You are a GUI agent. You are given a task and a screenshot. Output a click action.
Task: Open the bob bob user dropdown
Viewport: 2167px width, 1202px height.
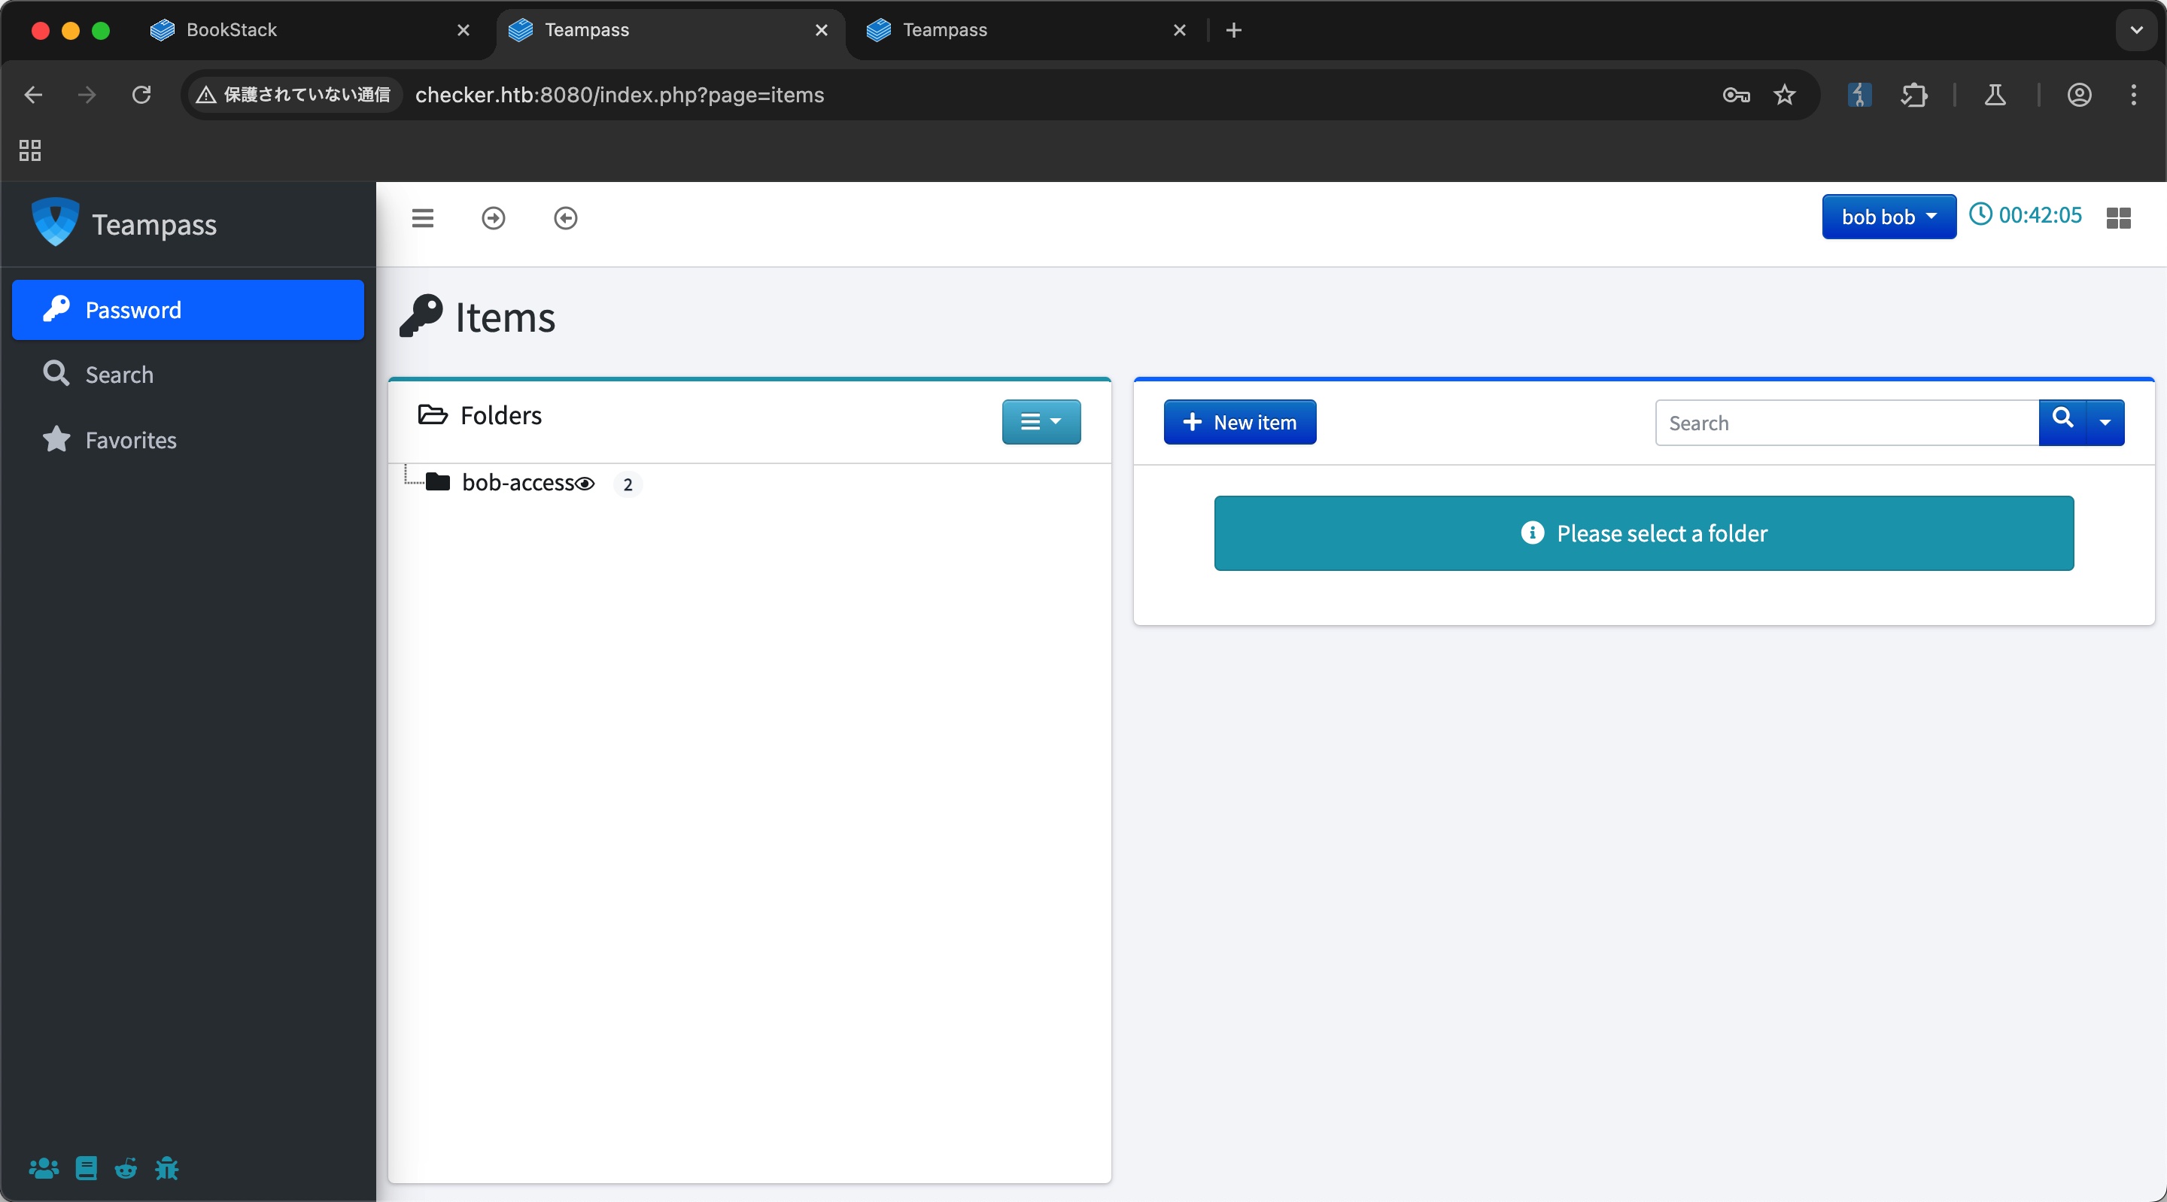coord(1888,217)
